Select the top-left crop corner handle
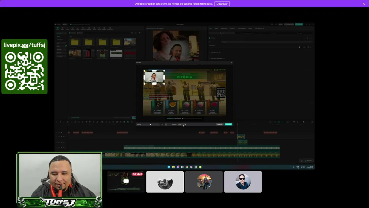The width and height of the screenshot is (369, 208). pos(144,71)
